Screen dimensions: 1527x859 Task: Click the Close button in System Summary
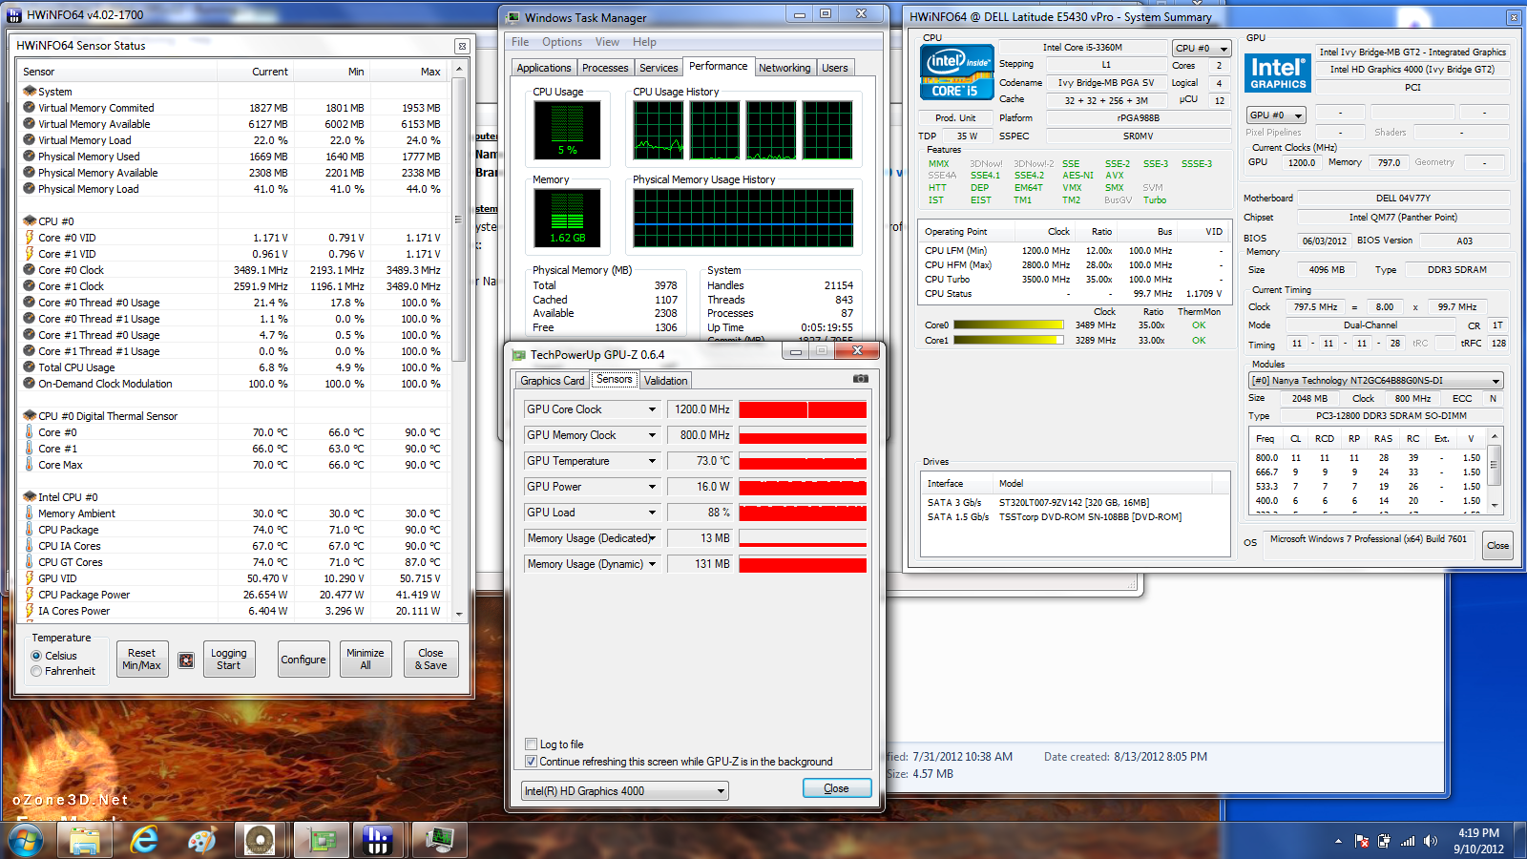click(x=1497, y=546)
